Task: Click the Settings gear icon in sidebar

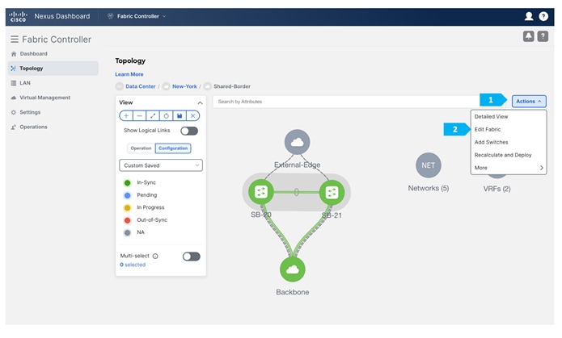Action: point(14,112)
